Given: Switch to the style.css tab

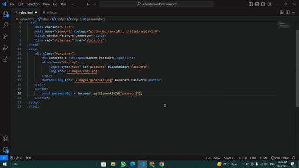Looking at the screenshot, I should [x=52, y=13].
